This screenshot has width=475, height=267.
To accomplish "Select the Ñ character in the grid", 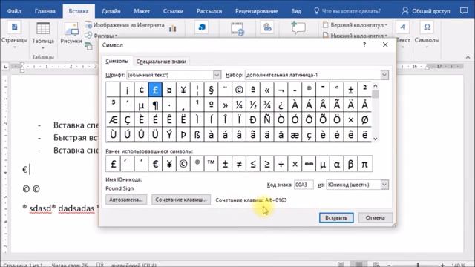I will [x=267, y=119].
